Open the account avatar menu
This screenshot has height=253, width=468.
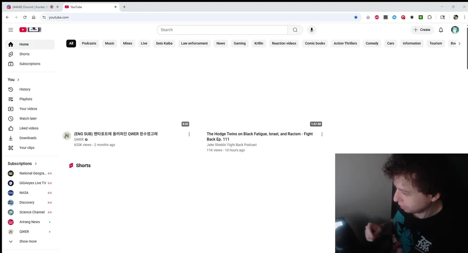click(x=455, y=30)
